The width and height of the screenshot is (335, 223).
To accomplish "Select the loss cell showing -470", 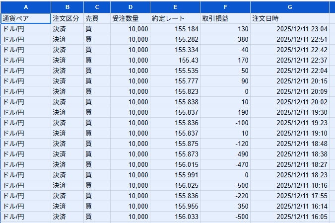I will tap(225, 164).
